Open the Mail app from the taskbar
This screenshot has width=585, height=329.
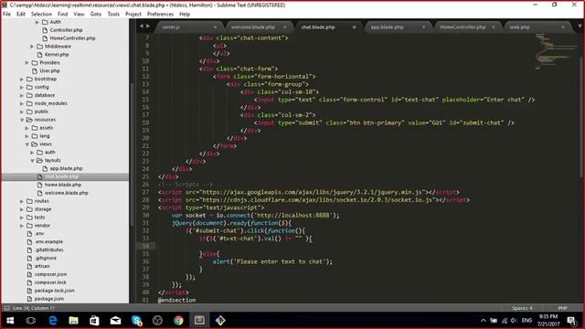pos(116,321)
